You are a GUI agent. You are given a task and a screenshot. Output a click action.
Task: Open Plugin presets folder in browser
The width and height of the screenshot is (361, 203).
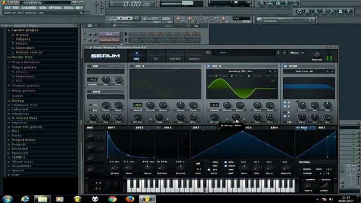(x=24, y=68)
